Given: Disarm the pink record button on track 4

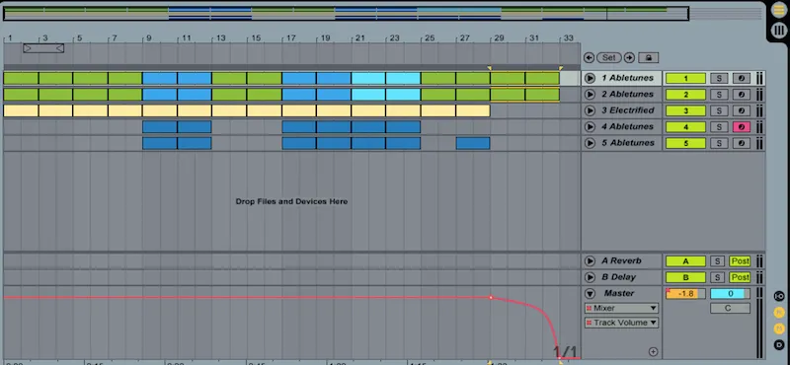Looking at the screenshot, I should coord(742,127).
